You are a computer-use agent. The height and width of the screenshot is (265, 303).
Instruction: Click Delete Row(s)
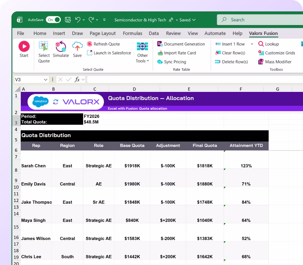click(x=231, y=62)
